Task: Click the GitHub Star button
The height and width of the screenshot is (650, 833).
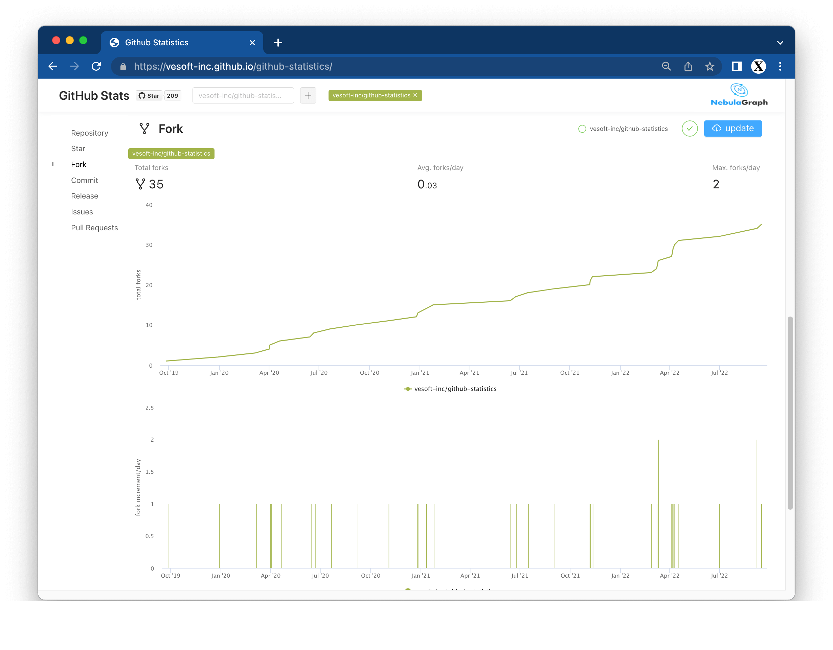Action: click(149, 96)
